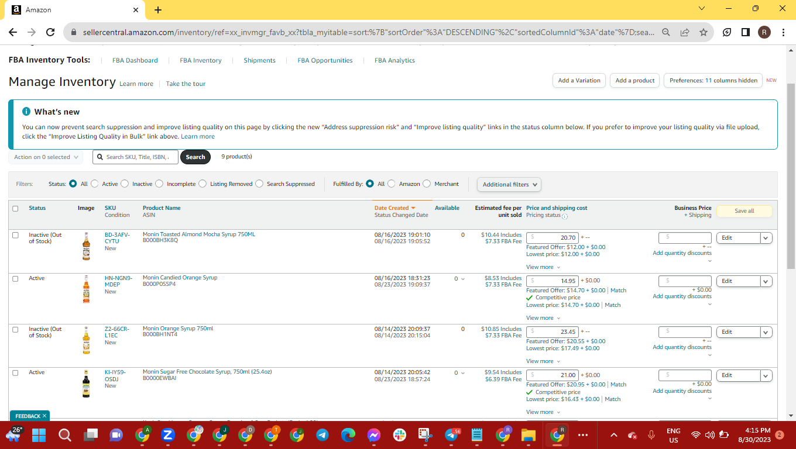The height and width of the screenshot is (449, 796).
Task: Open Edit dropdown arrow for Monin Orange Syrup 750ml
Action: 766,332
